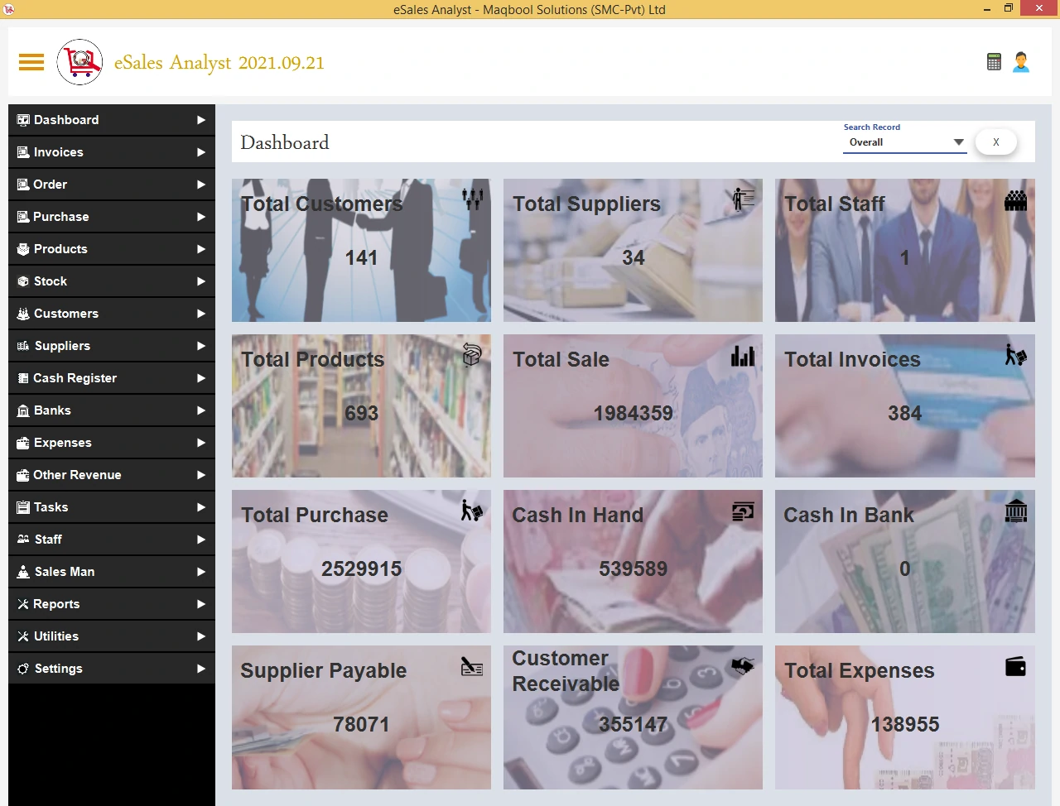
Task: Click the Supplier Payable cheque icon
Action: (x=472, y=666)
